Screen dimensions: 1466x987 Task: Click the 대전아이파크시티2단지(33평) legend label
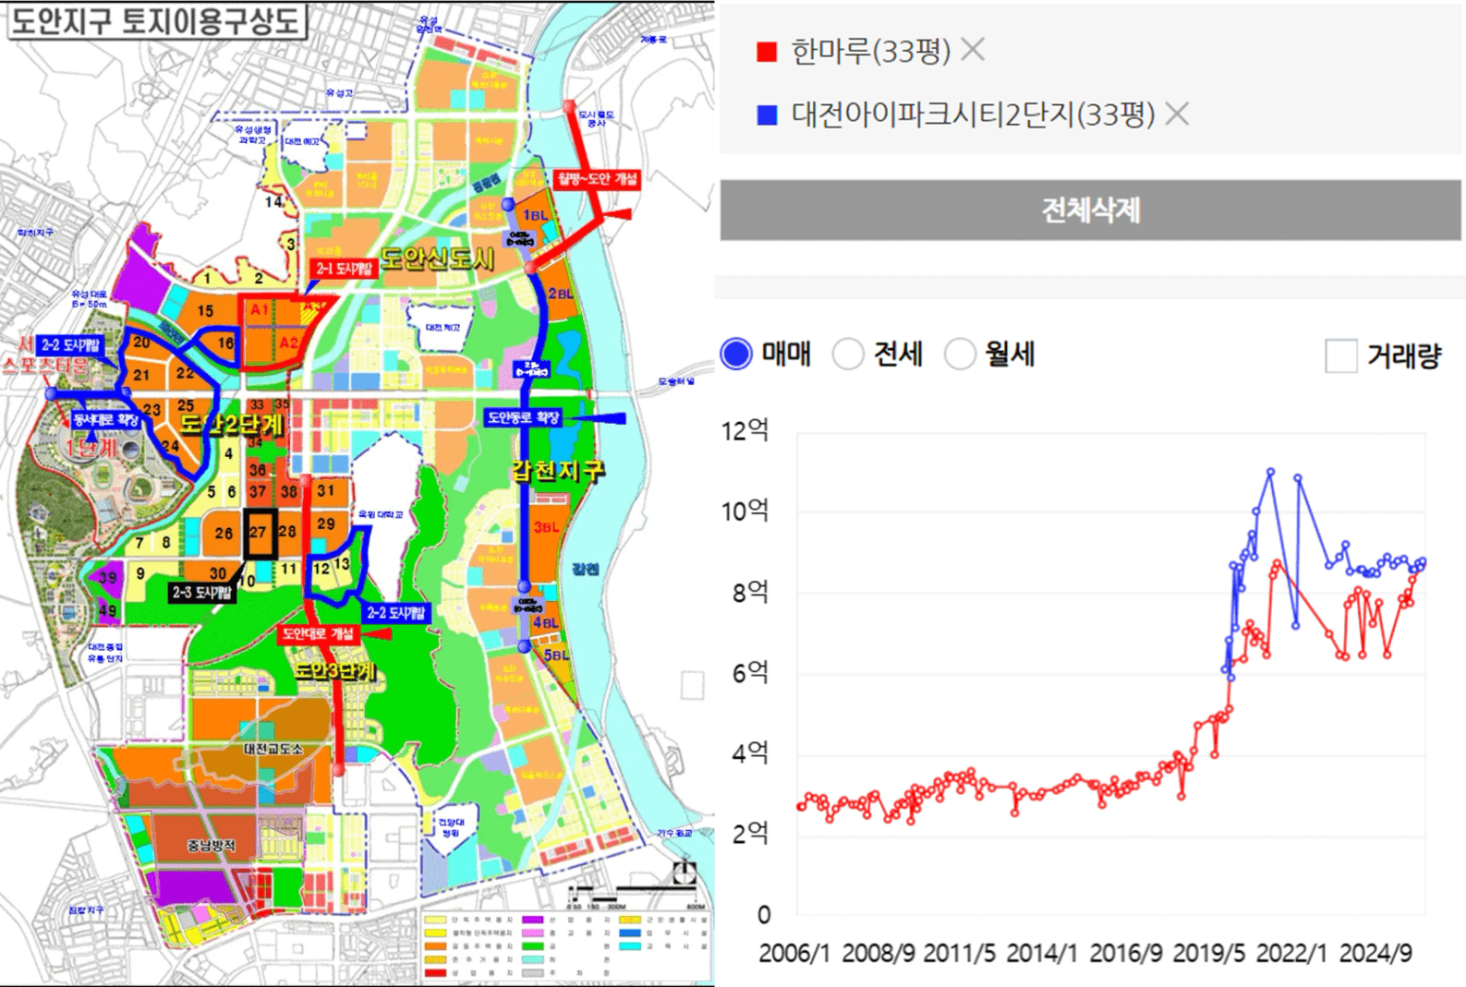point(973,115)
